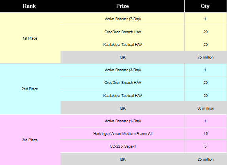Click Active Booster (7-Day) prize cell
227x165 pixels.
pyautogui.click(x=123, y=19)
